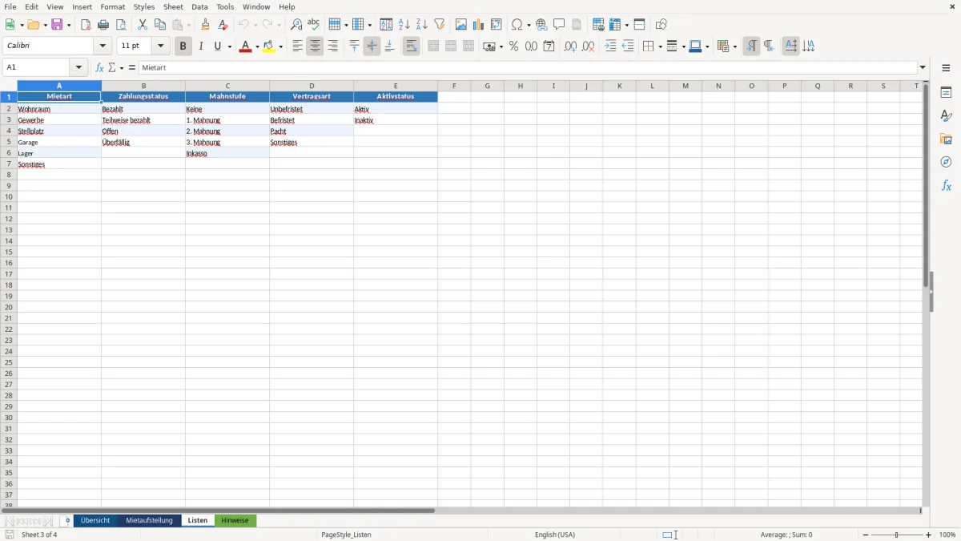Image resolution: width=961 pixels, height=541 pixels.
Task: Click the zoom slider
Action: pyautogui.click(x=897, y=535)
